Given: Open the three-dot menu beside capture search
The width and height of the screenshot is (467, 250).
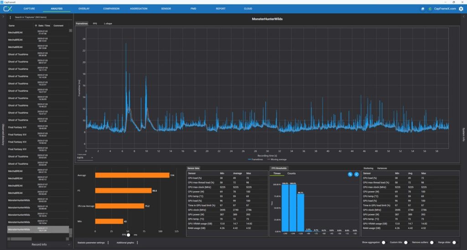Looking at the screenshot, I should (10, 17).
